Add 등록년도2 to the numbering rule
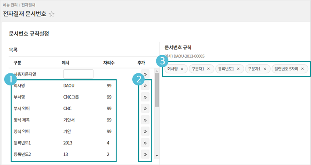Image resolution: width=311 pixels, height=165 pixels. (145, 155)
